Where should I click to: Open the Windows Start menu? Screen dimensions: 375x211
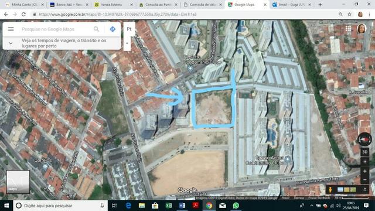[x=6, y=206]
